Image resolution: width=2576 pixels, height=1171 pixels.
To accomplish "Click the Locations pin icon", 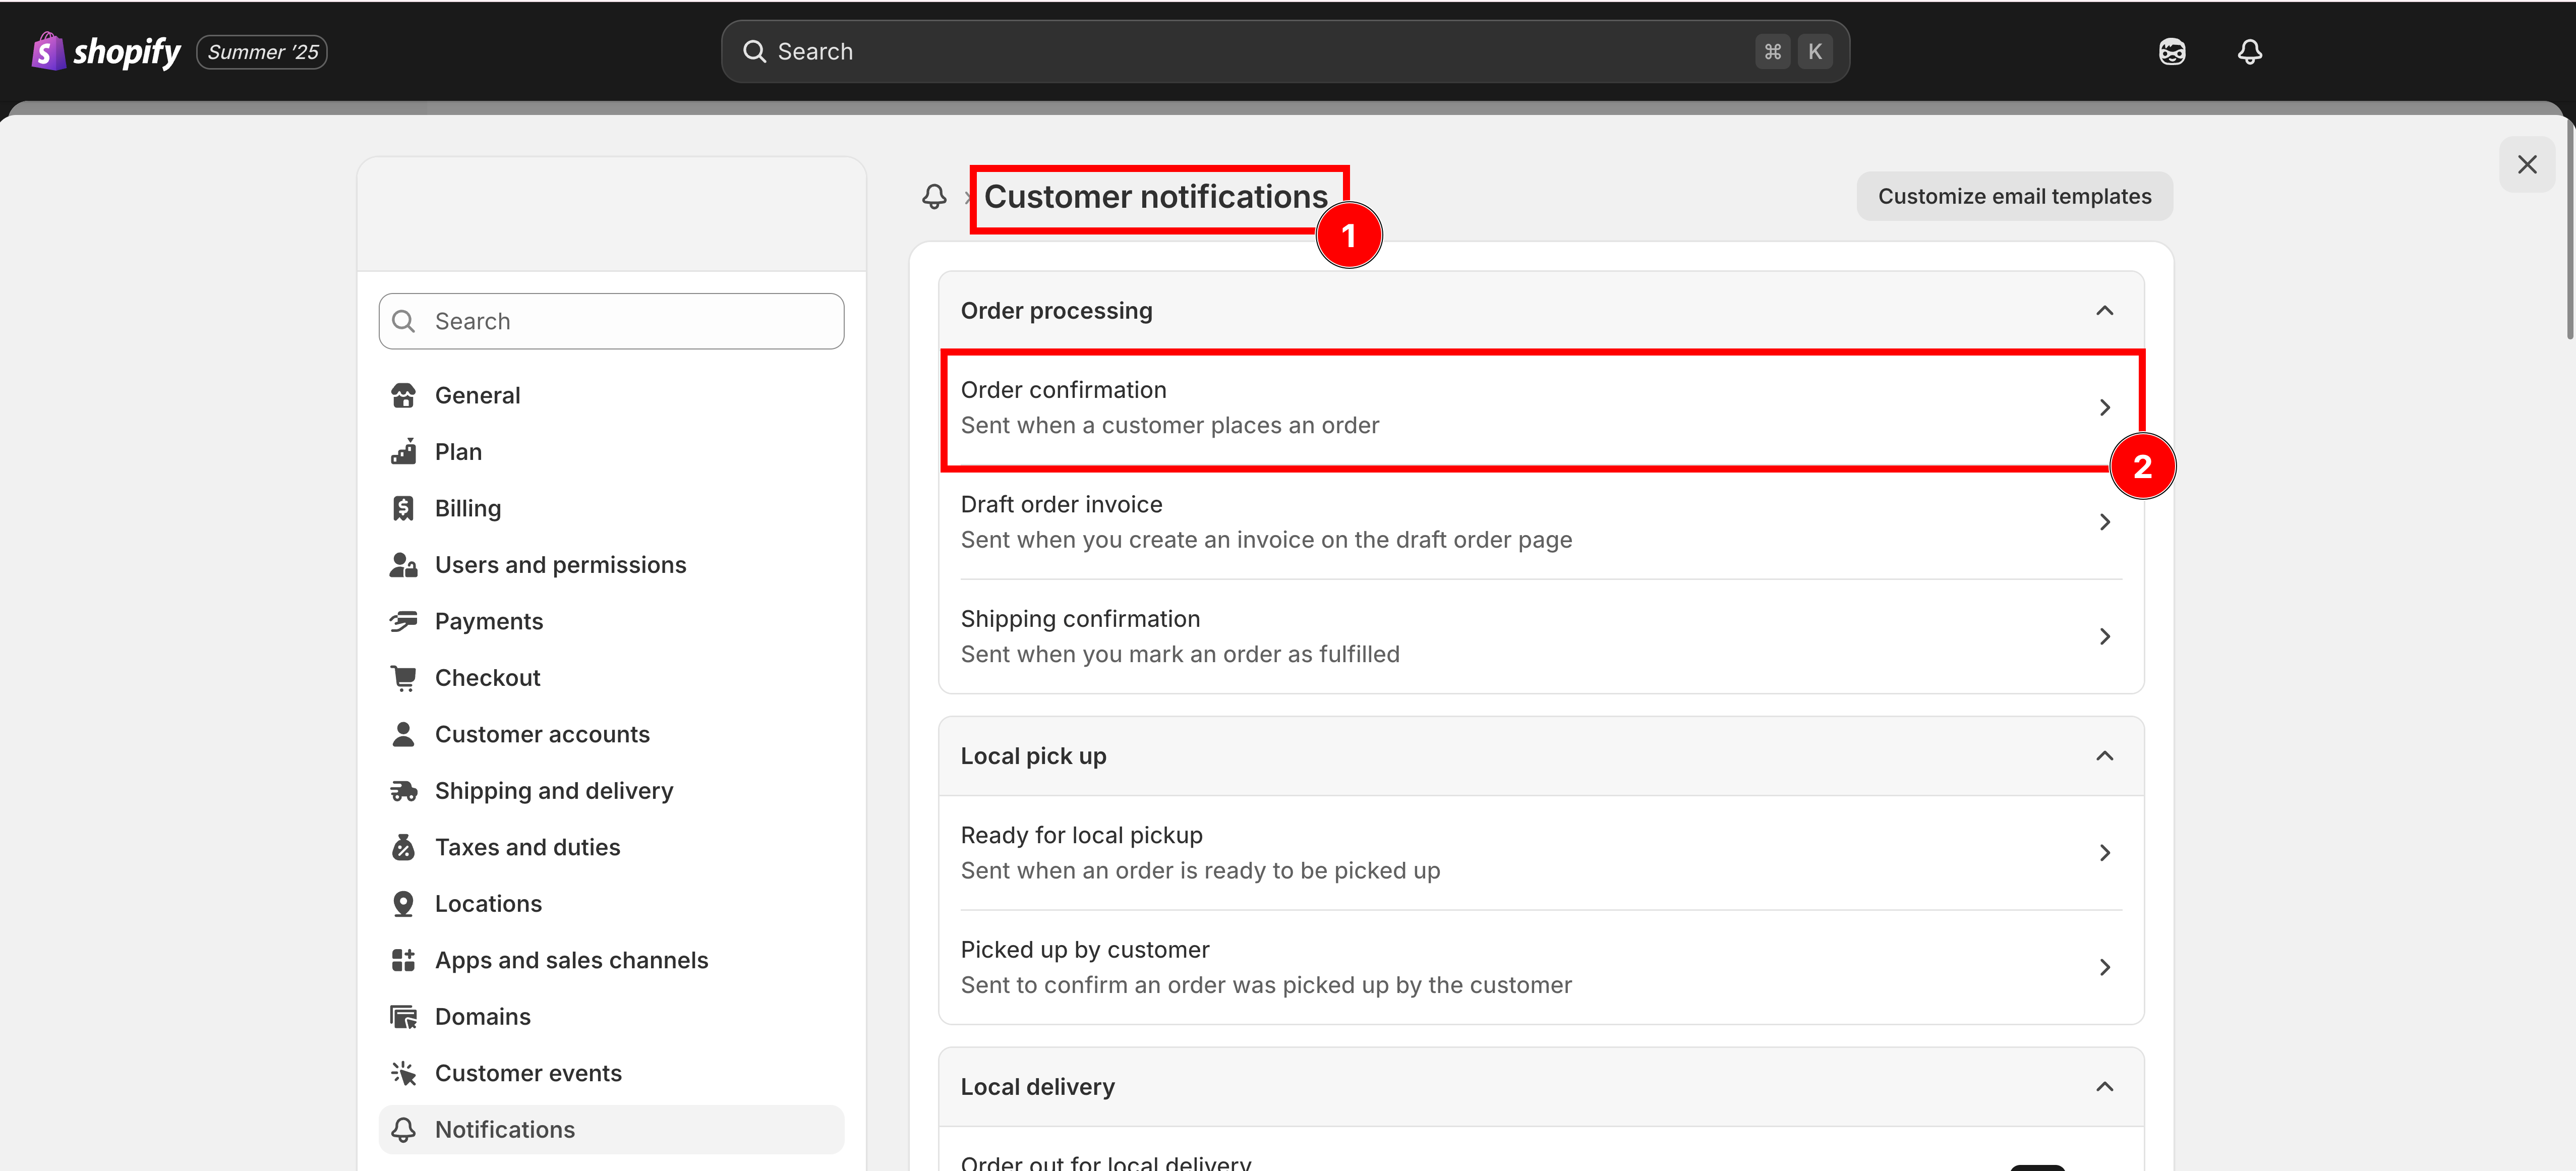I will 403,904.
